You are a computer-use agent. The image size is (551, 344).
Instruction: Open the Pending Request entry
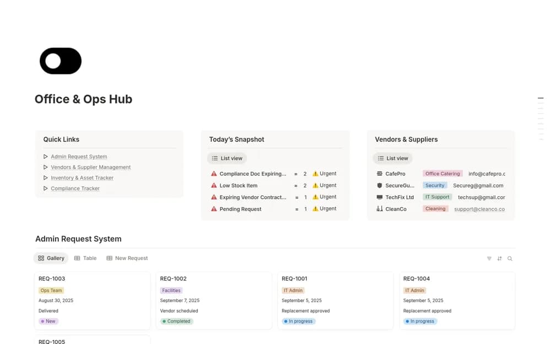pos(240,209)
